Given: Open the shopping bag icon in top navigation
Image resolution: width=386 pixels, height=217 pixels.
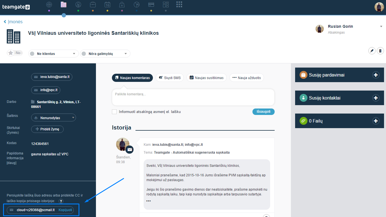Looking at the screenshot, I should pos(122,4).
